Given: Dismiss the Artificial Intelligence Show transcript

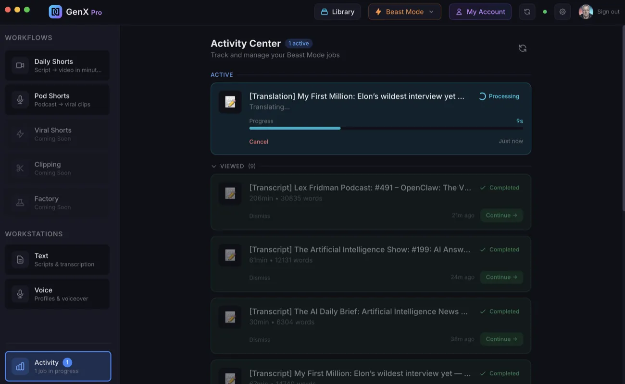Looking at the screenshot, I should 260,278.
